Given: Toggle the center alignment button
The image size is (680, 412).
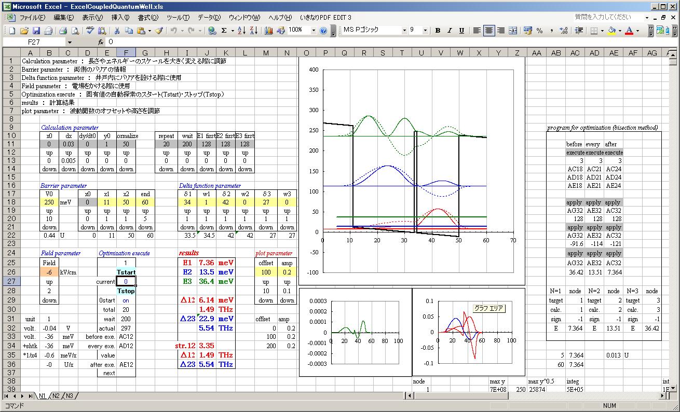Looking at the screenshot, I should point(488,31).
